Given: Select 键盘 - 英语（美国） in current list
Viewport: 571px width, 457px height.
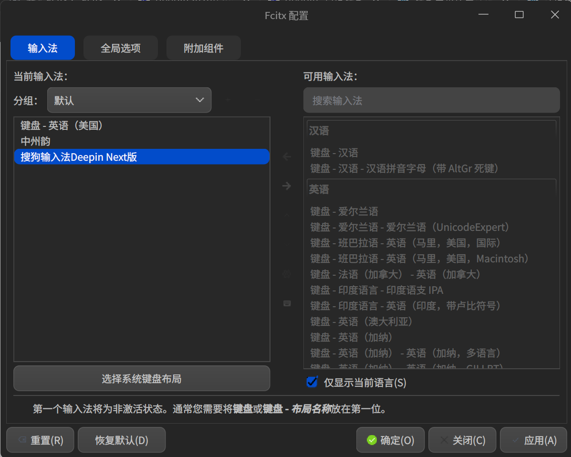Looking at the screenshot, I should coord(142,125).
